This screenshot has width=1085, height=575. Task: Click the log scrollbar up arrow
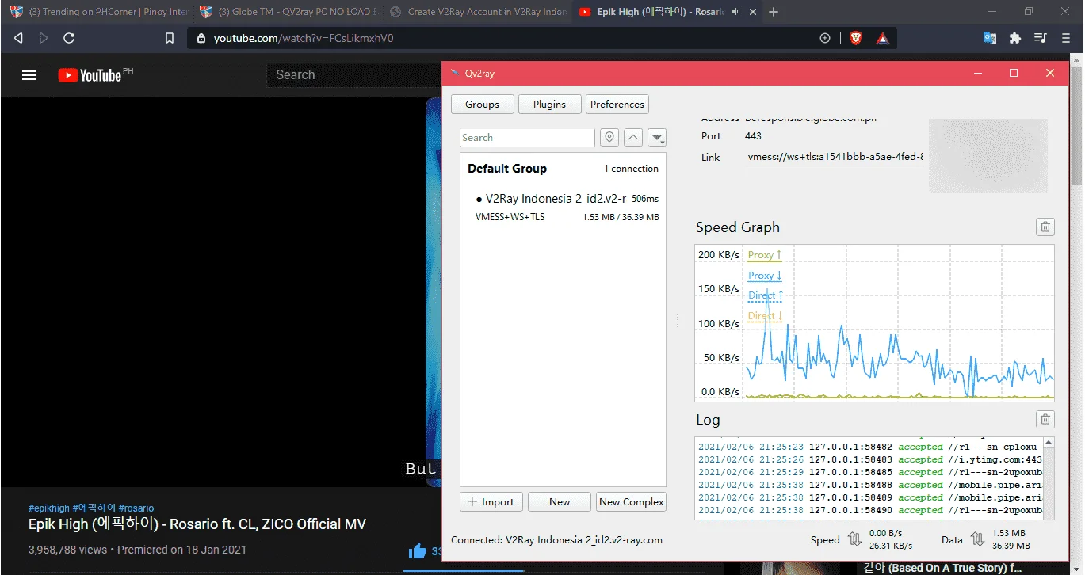coord(1049,443)
